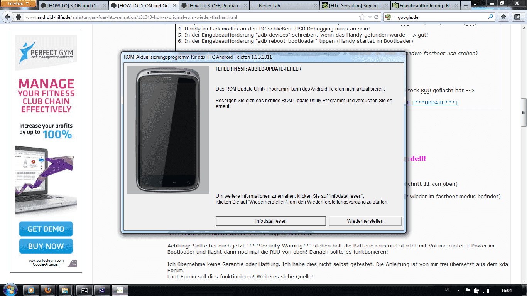Click the scrollbar down arrow
The width and height of the screenshot is (527, 296).
pos(524,281)
